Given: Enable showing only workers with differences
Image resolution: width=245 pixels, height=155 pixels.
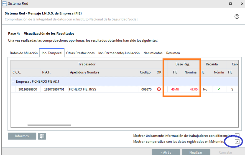Looking at the screenshot, I should click(237, 136).
